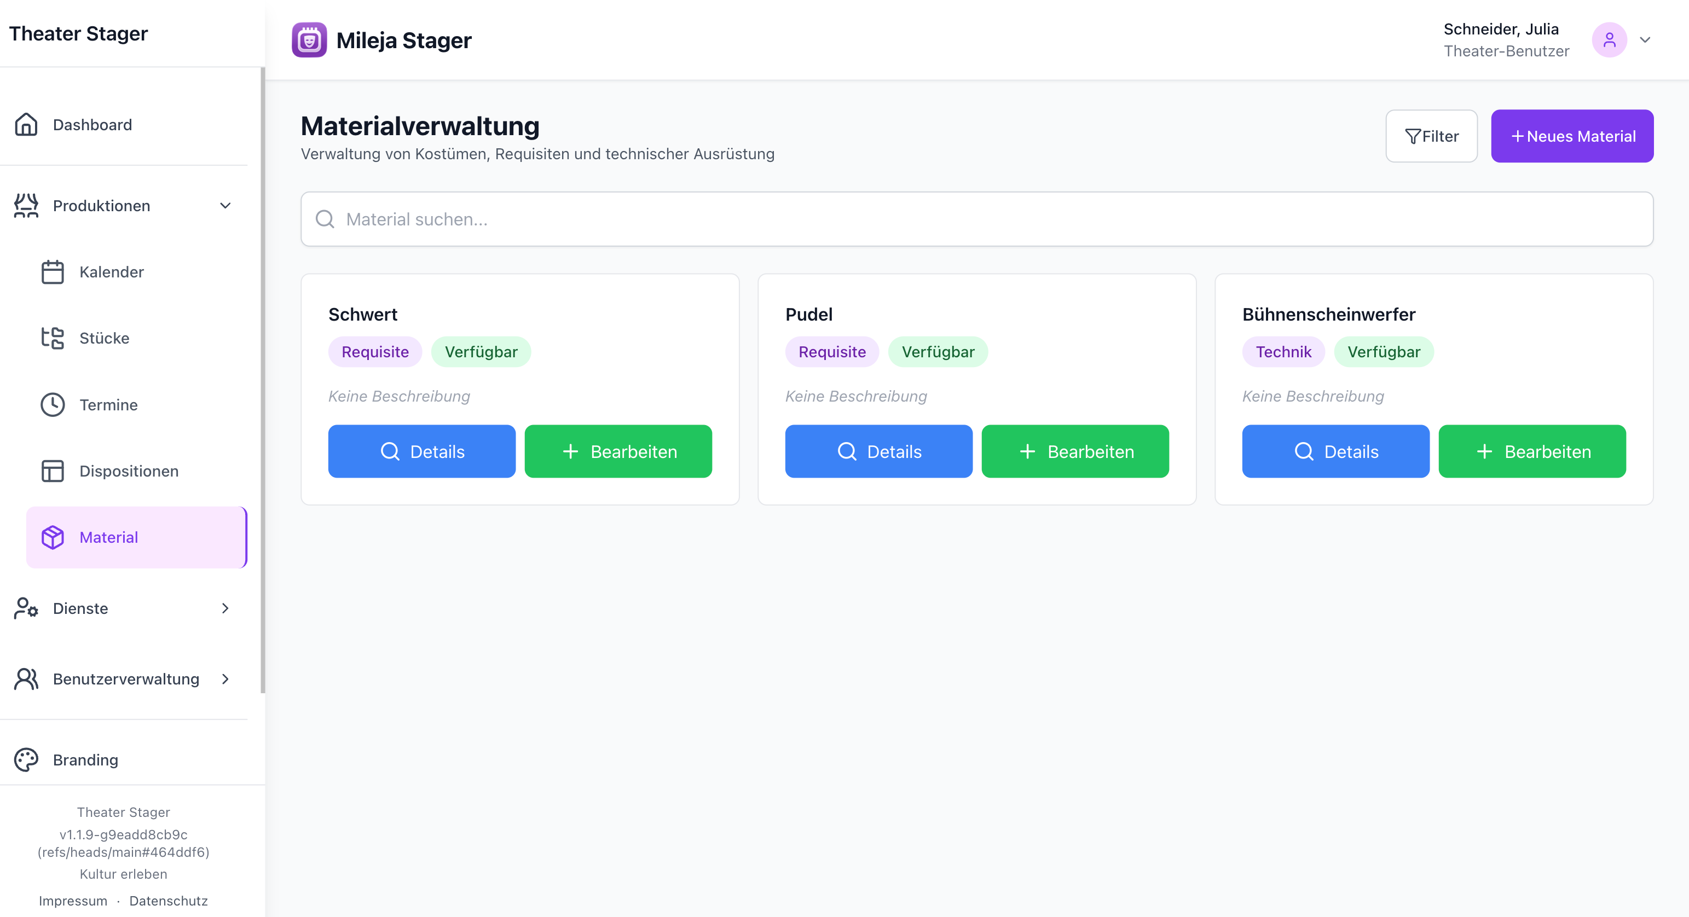This screenshot has height=917, width=1689.
Task: Collapse the Produktionen menu section
Action: (225, 206)
